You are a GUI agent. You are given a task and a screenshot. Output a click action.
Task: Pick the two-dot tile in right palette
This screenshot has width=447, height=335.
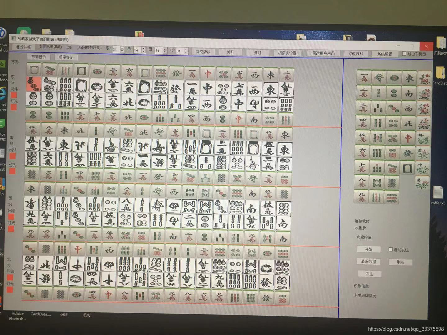click(394, 93)
